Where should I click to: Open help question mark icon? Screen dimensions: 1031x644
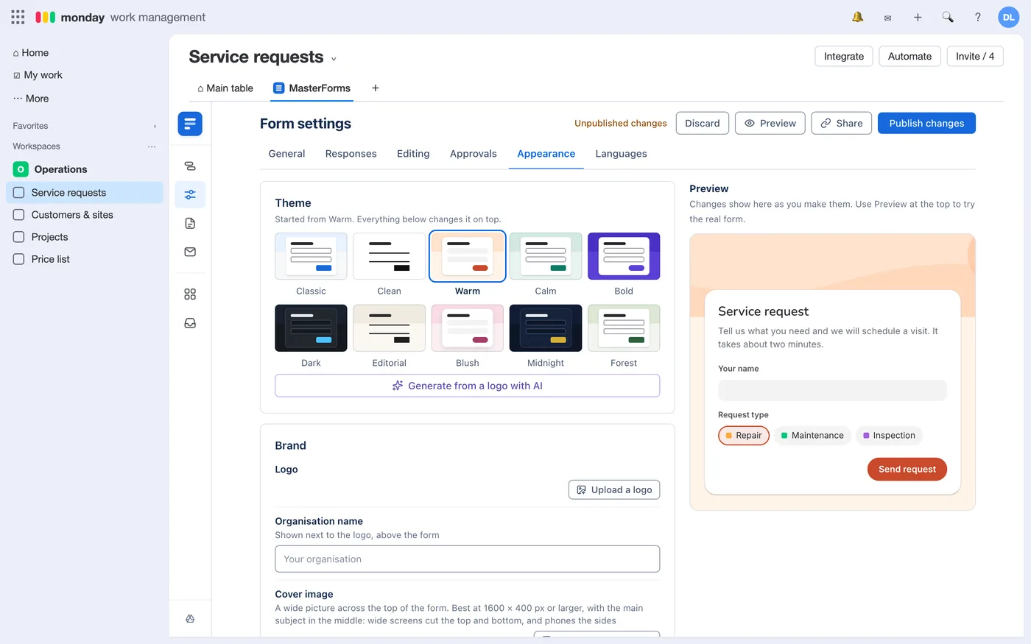tap(978, 17)
